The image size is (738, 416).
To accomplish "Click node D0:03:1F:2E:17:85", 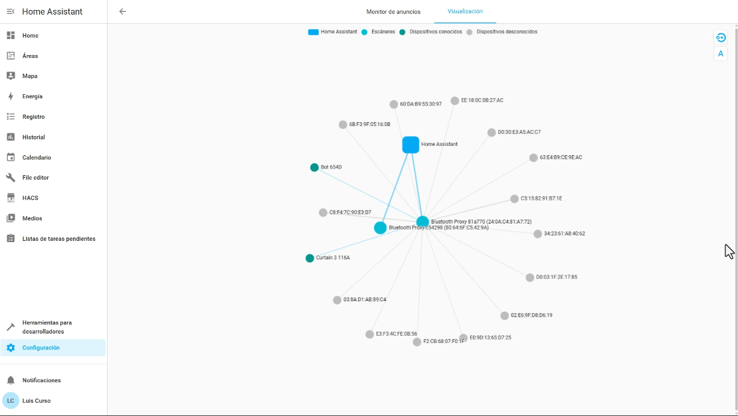I will pos(529,277).
